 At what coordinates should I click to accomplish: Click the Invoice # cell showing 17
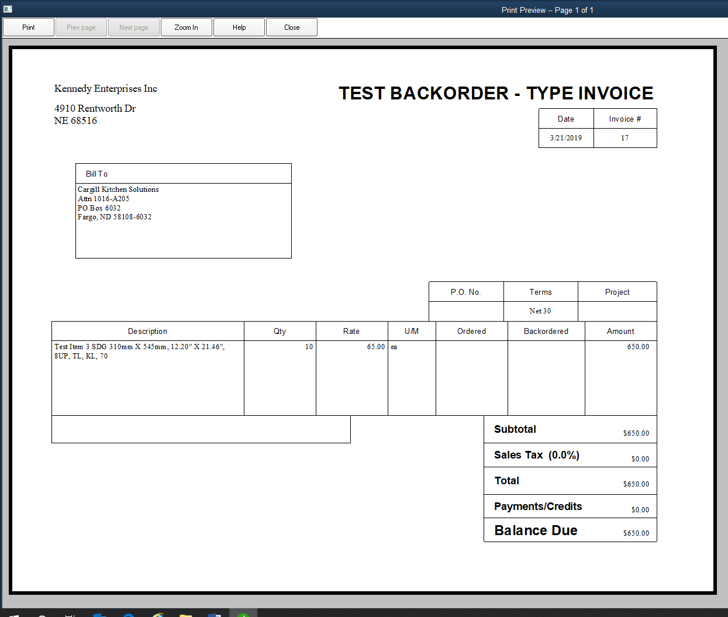point(625,137)
